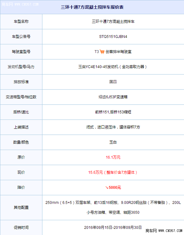Viewport: 184px width, 235px height.
Task: Select the engine value 玉柴YC4E140-45发动机
Action: [98, 67]
